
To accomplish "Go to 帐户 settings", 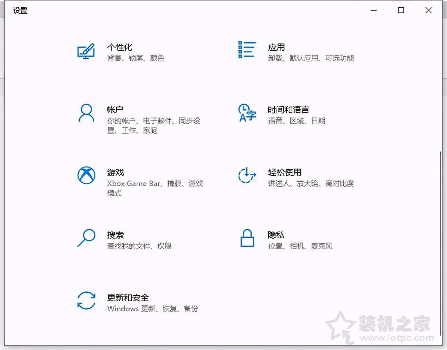I will coord(116,109).
